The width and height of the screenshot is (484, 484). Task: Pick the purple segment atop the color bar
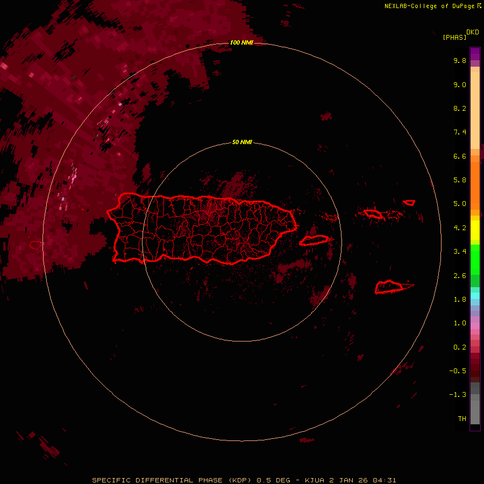click(x=475, y=54)
